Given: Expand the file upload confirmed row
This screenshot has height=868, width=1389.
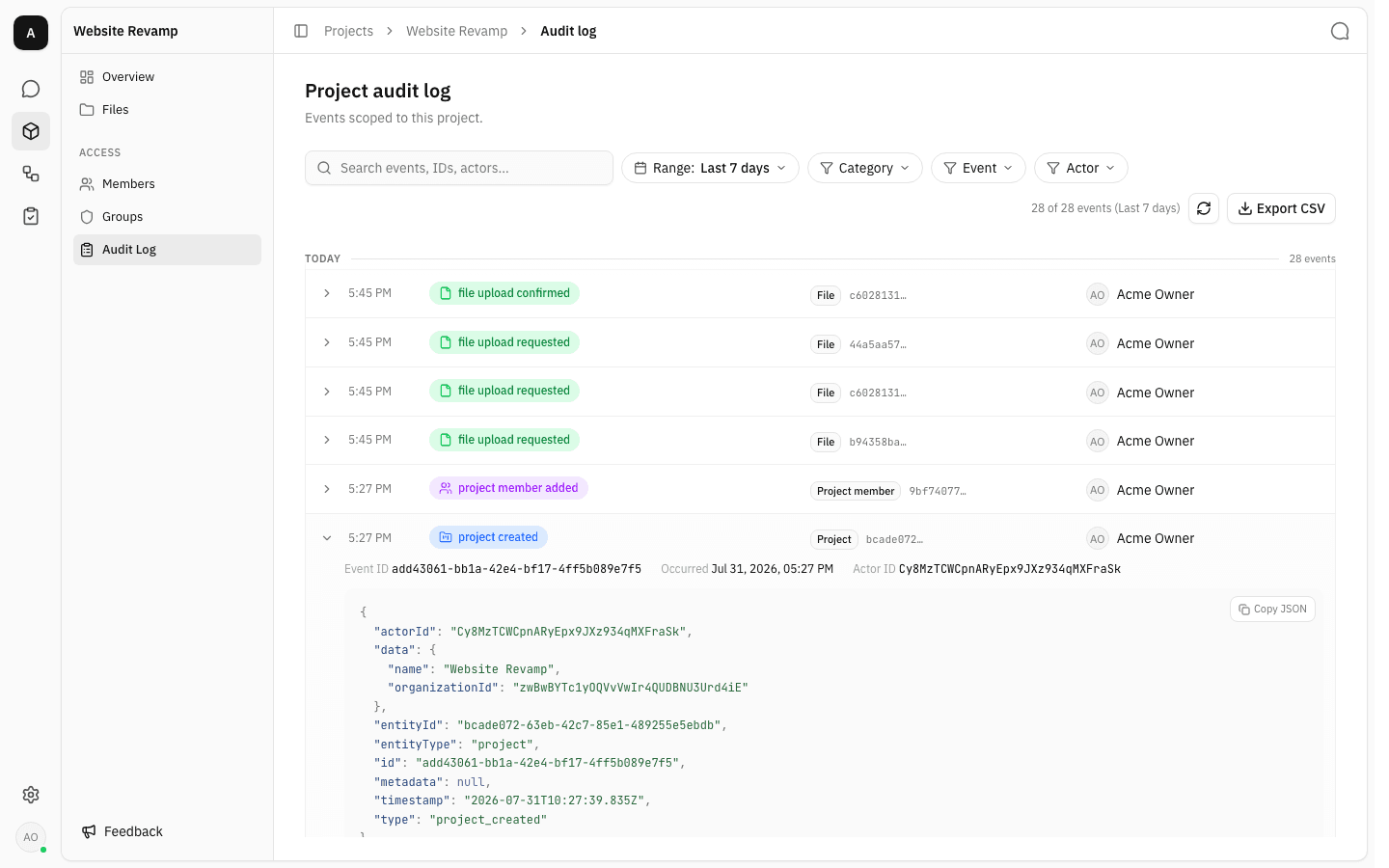Looking at the screenshot, I should pos(327,293).
